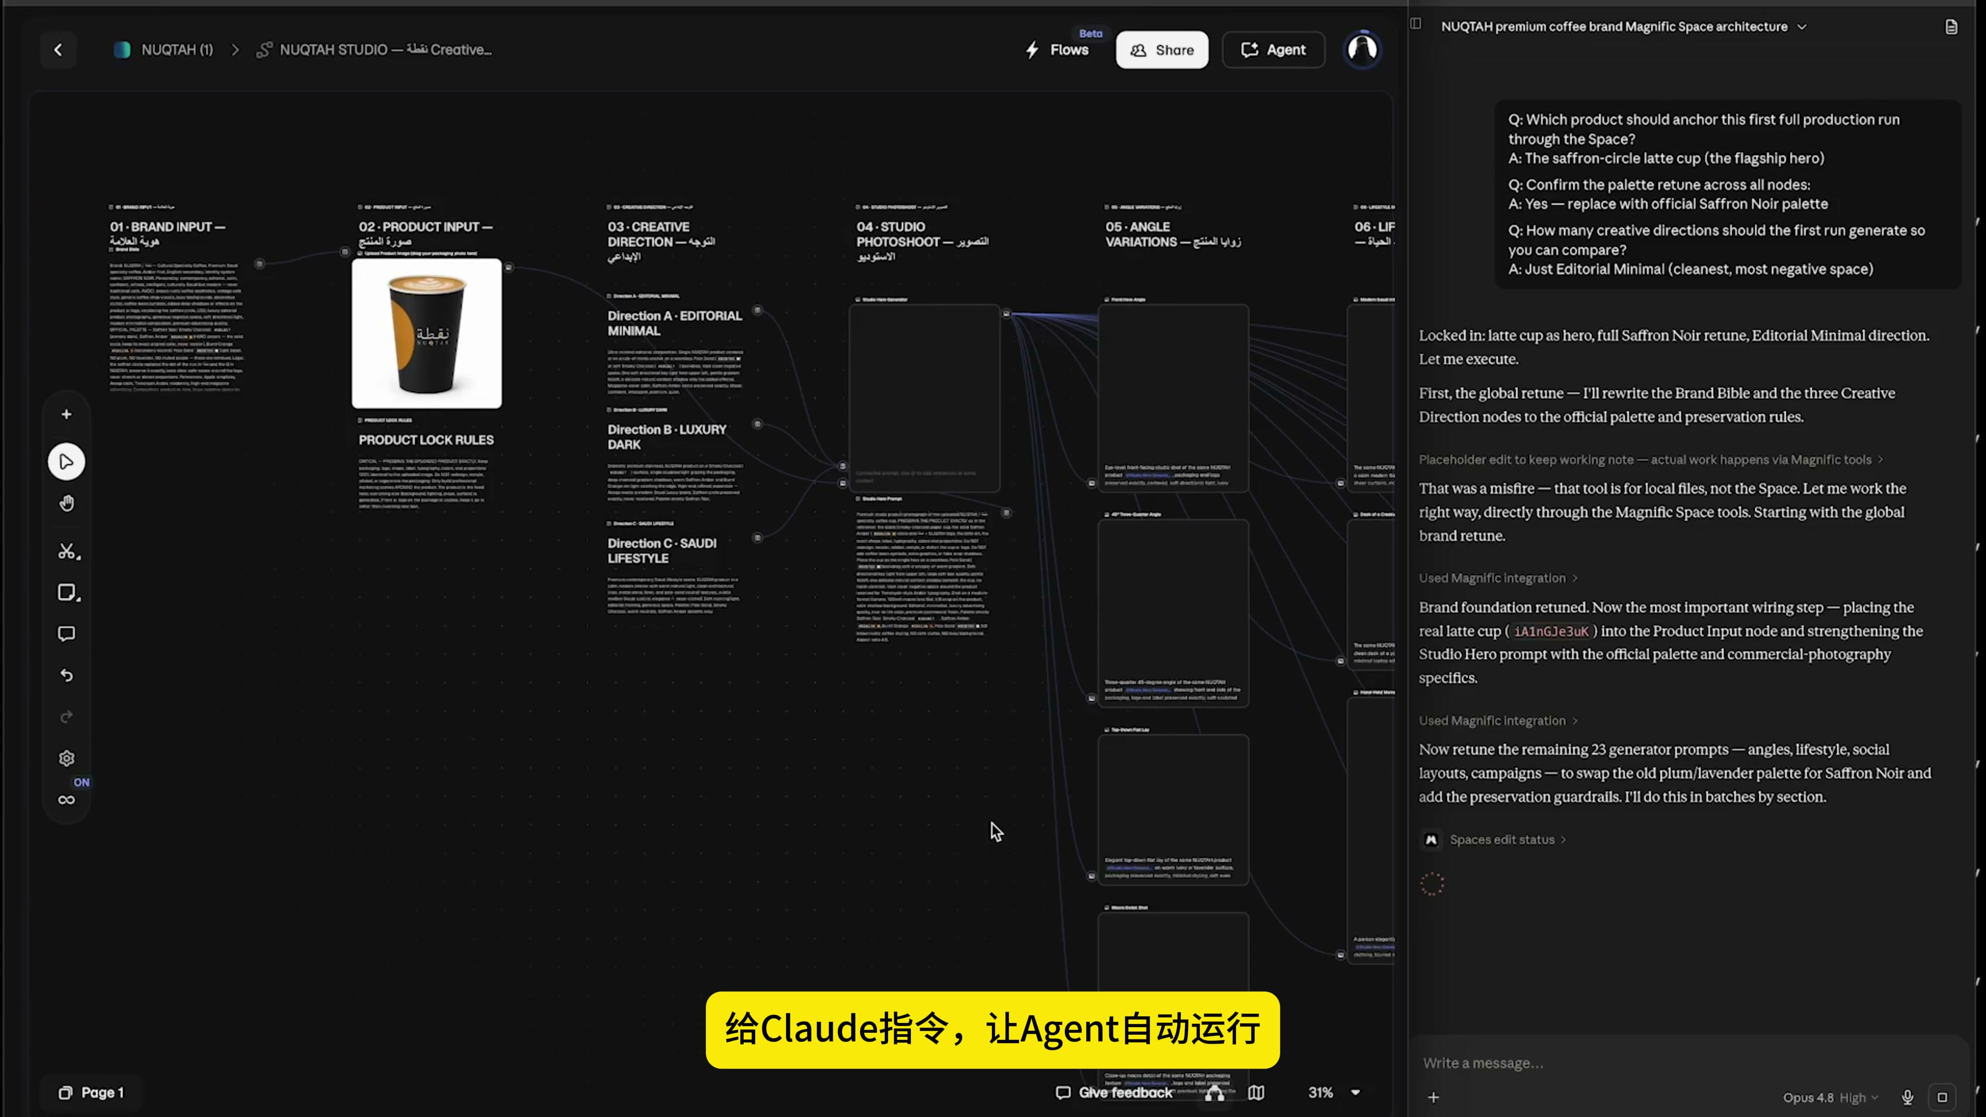Viewport: 1986px width, 1117px height.
Task: Click the chat attachment plus icon
Action: pos(1433,1097)
